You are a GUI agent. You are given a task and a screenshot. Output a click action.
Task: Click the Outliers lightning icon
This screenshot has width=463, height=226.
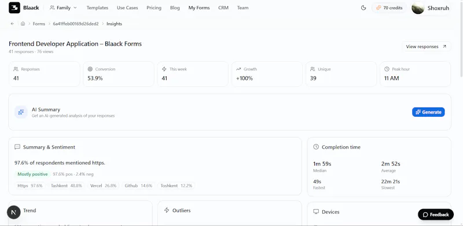coord(167,210)
